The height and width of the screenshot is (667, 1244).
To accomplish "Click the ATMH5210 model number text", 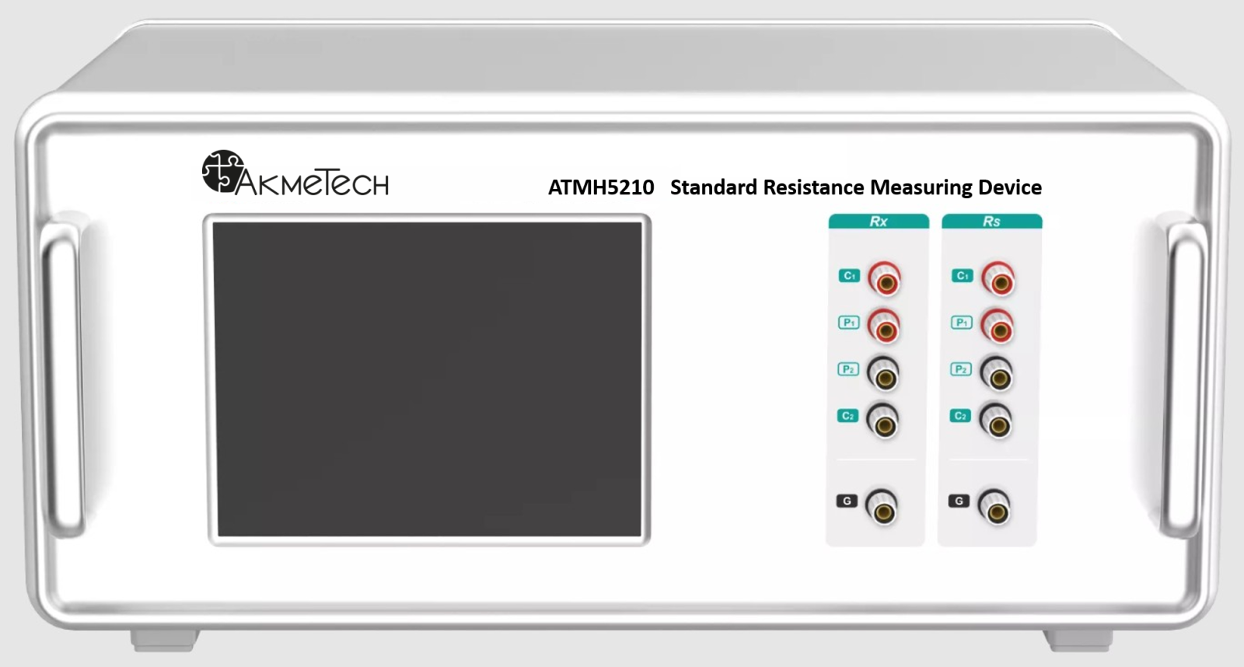I will pos(601,187).
